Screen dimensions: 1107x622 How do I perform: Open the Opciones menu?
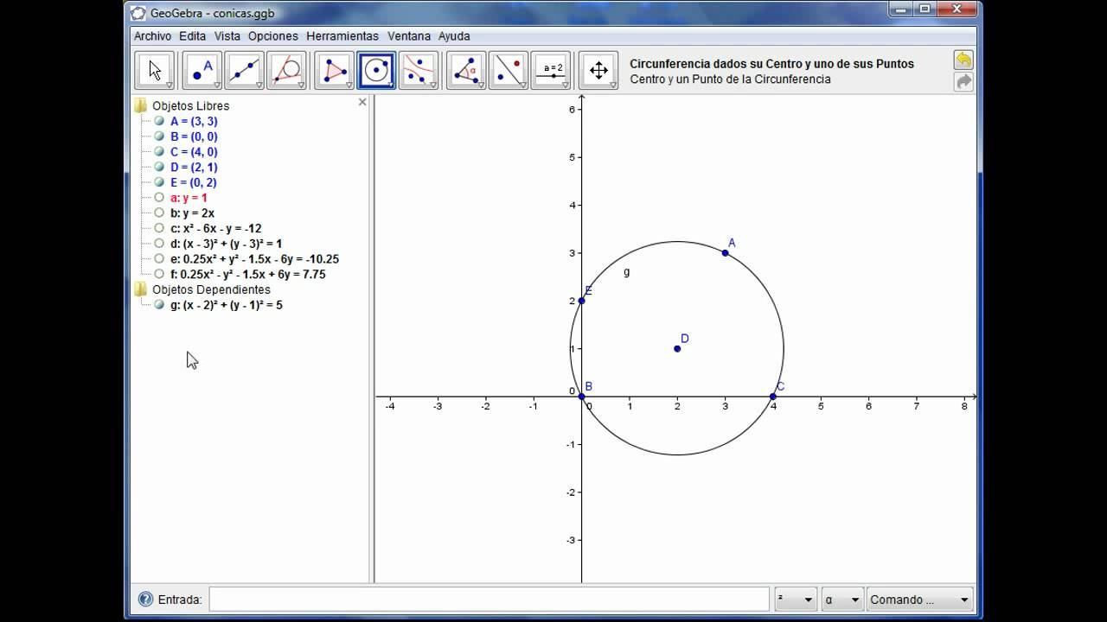(272, 36)
